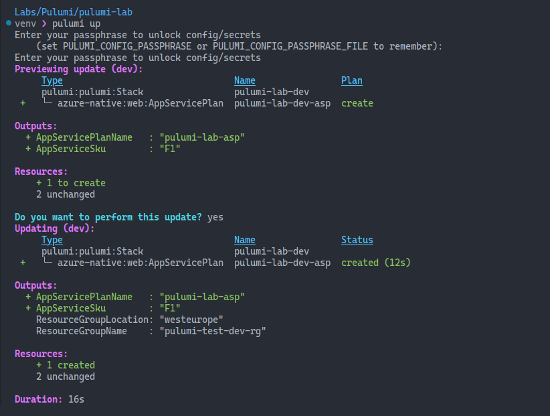
Task: Click the 'ResourceGroupName' output key
Action: (x=82, y=331)
